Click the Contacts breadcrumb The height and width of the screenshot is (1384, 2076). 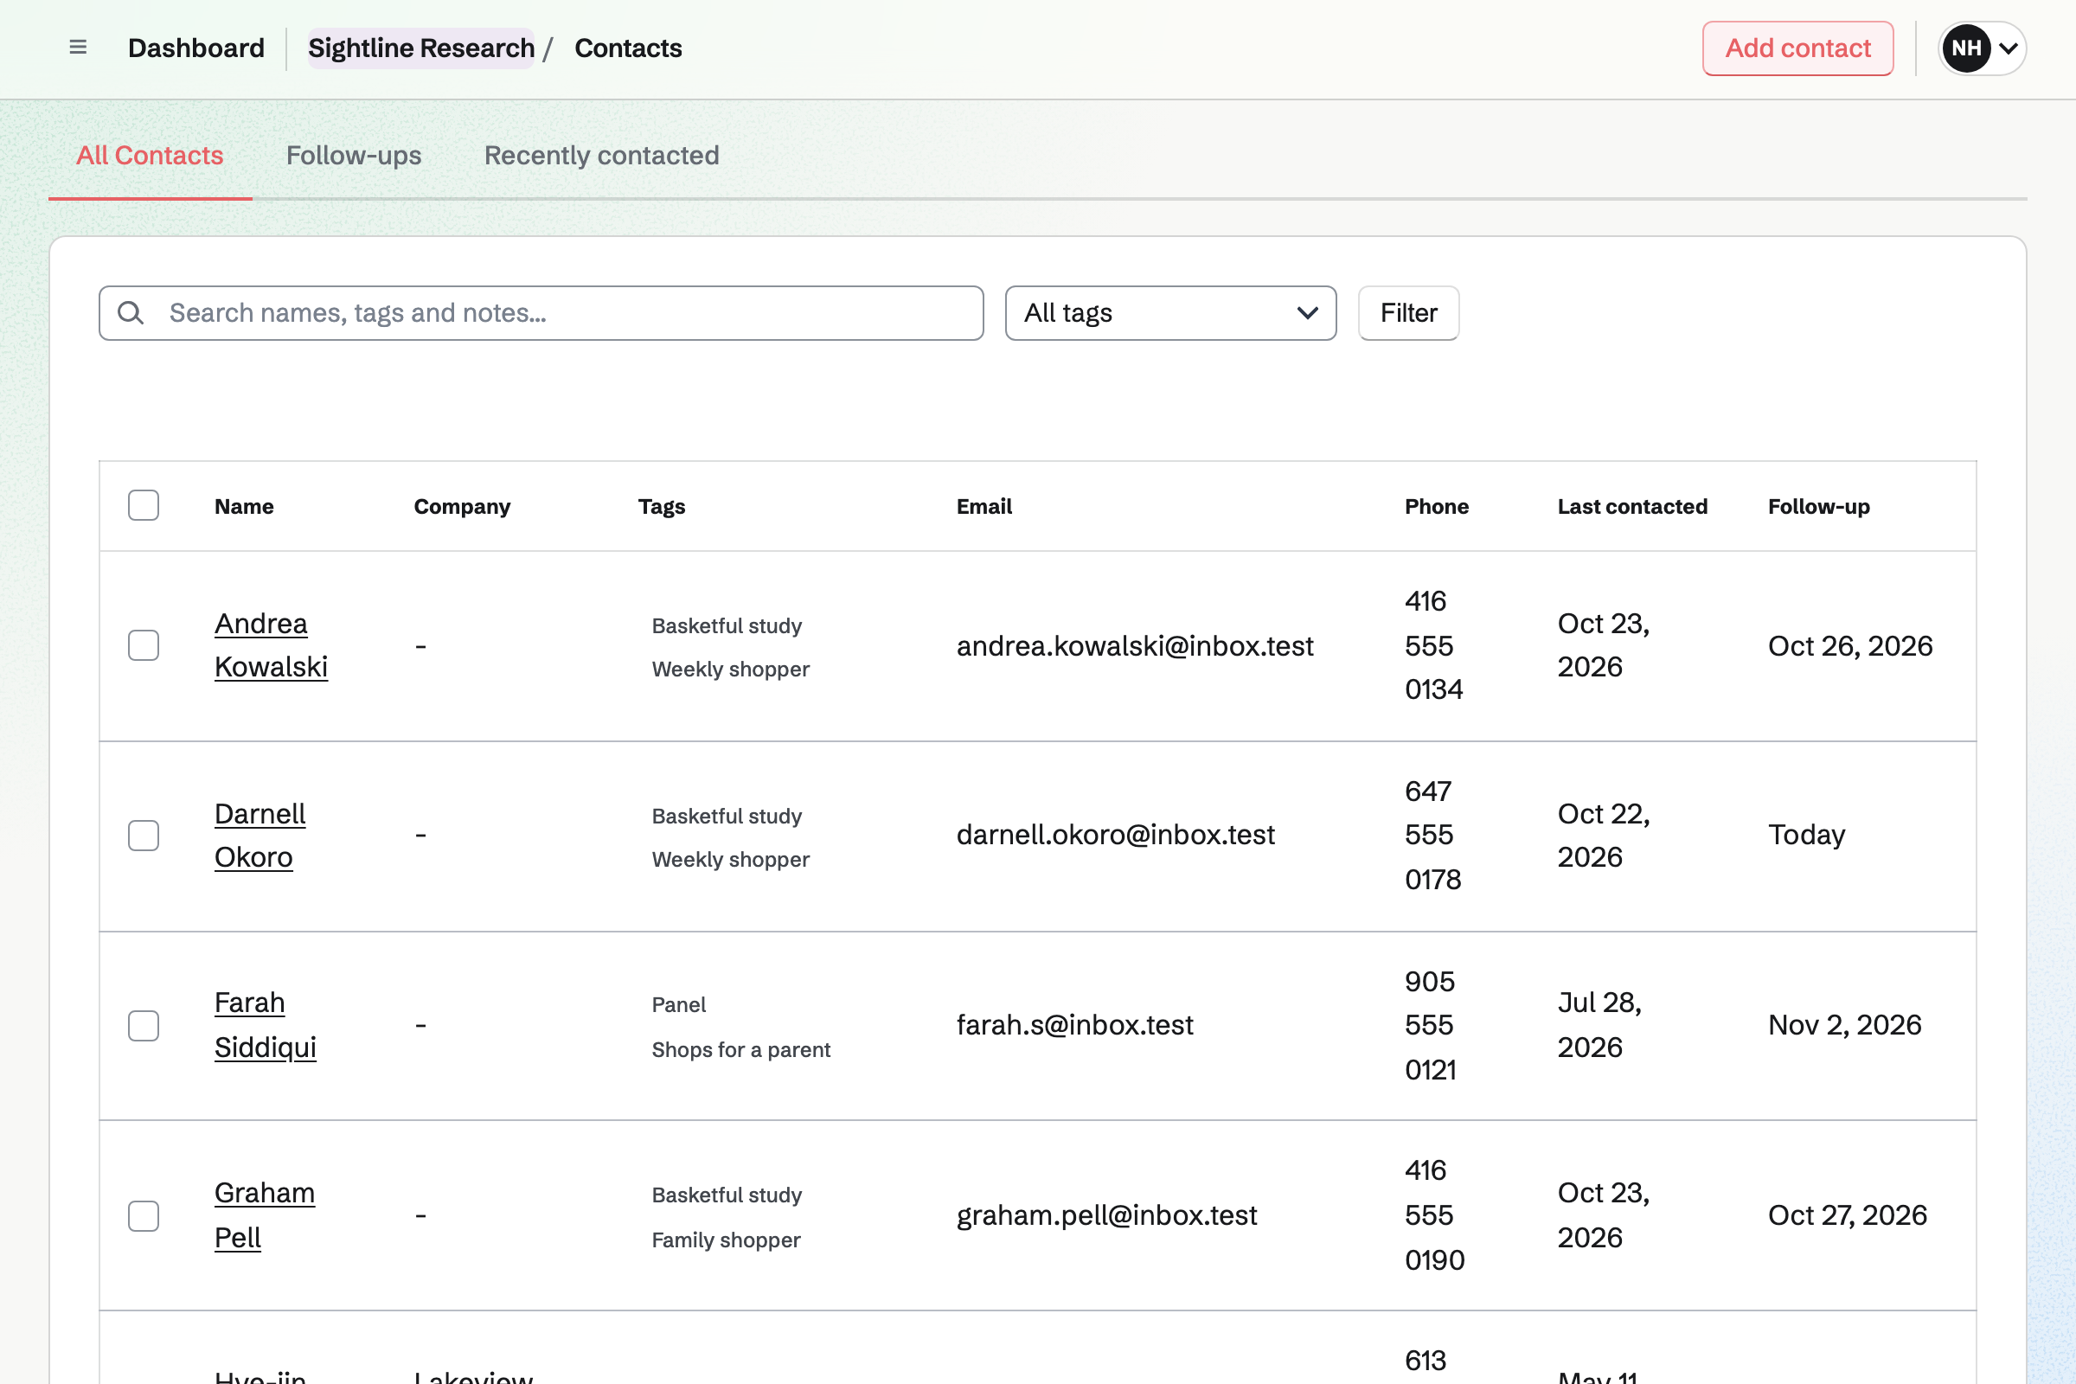pyautogui.click(x=629, y=48)
